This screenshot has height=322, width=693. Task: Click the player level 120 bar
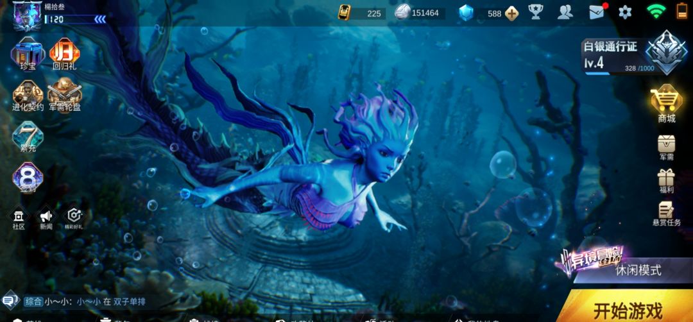tap(75, 19)
